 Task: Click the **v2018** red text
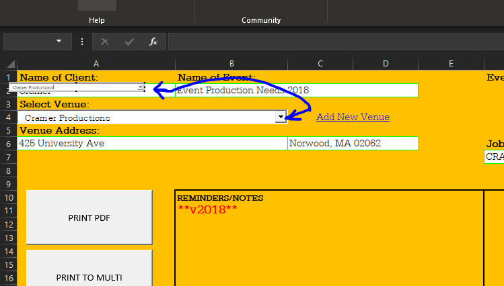click(207, 209)
